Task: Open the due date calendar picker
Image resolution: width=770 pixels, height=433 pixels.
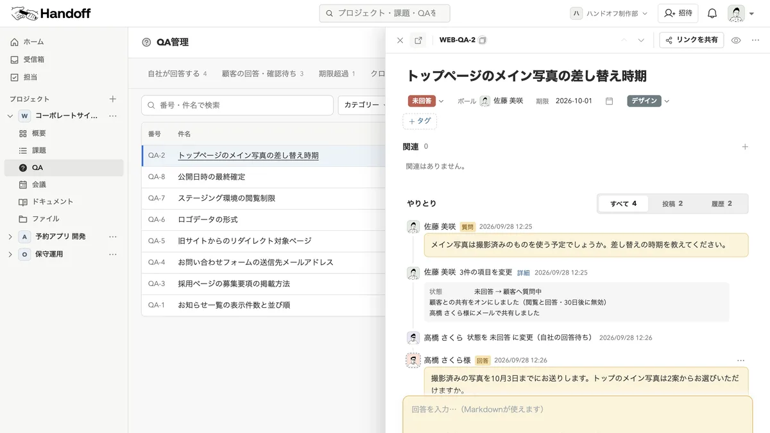Action: (x=609, y=101)
